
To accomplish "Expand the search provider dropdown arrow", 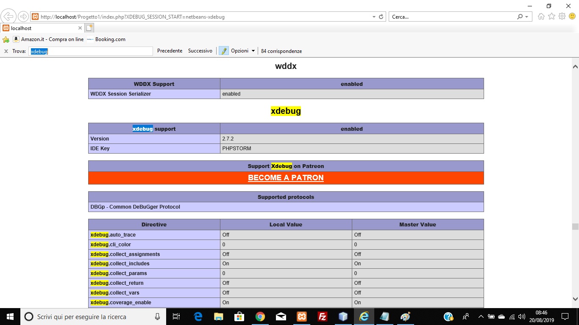I will click(527, 17).
